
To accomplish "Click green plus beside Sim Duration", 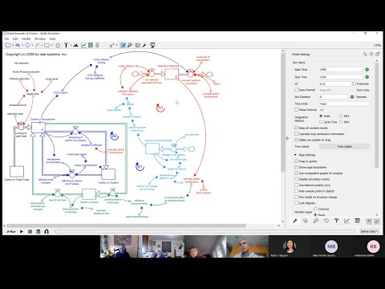I will [352, 97].
